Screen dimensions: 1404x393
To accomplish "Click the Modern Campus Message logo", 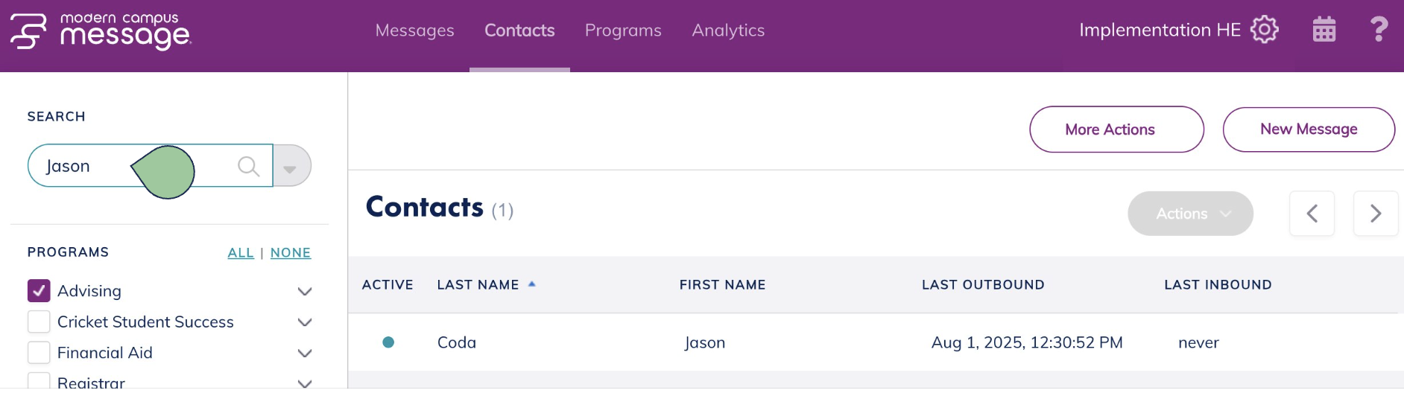I will click(x=101, y=31).
